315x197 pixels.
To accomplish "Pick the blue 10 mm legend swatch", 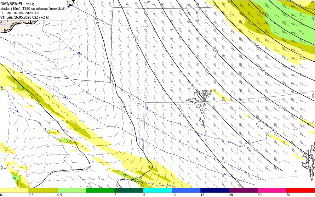I will 186,190.
